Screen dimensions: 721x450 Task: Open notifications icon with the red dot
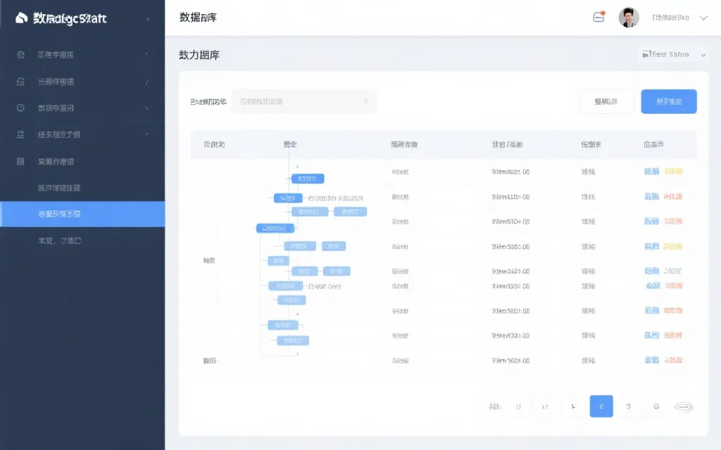click(599, 18)
